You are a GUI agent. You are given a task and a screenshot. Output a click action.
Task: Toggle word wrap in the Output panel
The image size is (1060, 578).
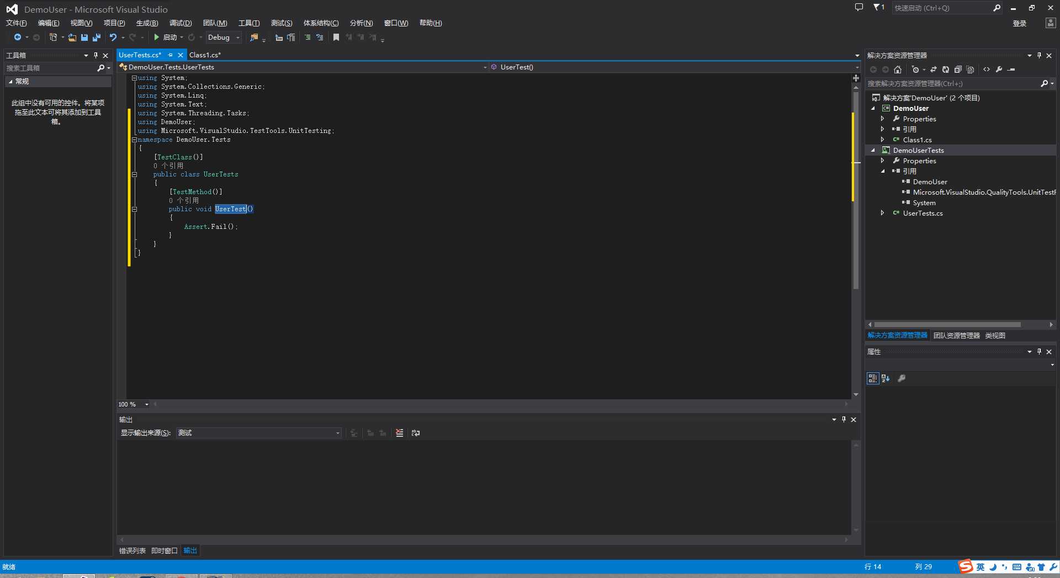(x=416, y=433)
